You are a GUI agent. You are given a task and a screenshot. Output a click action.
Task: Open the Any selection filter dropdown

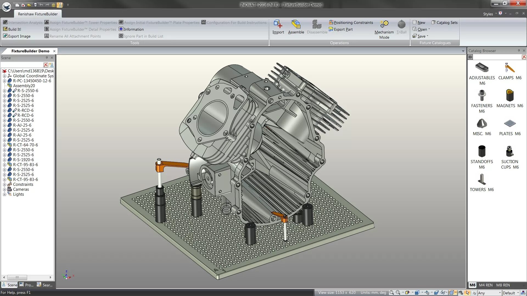click(500, 293)
